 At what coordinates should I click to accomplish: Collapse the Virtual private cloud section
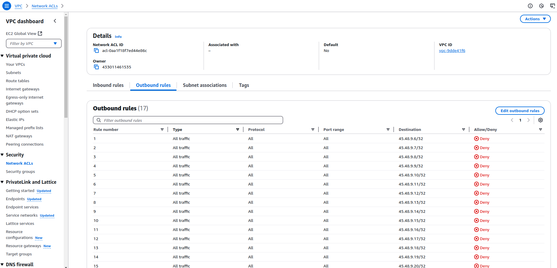[2, 56]
